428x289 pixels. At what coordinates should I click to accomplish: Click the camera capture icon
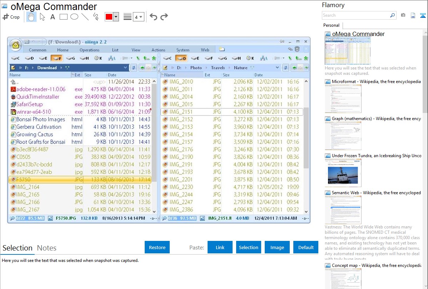(x=403, y=15)
